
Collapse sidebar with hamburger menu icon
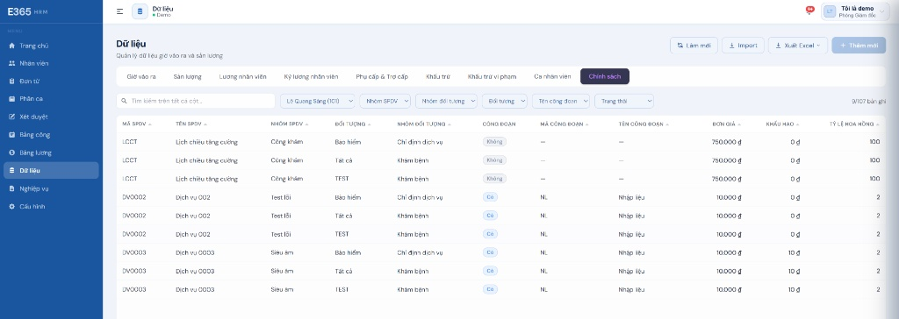(119, 11)
